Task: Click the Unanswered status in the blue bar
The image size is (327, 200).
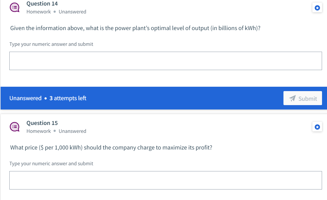Action: [x=25, y=98]
